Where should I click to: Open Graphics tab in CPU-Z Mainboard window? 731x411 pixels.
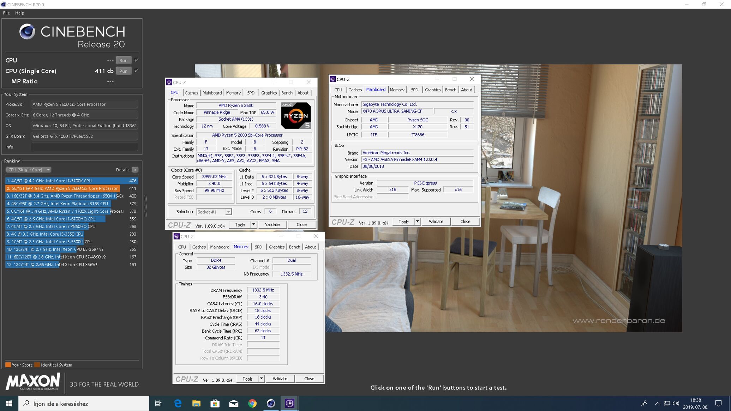432,90
